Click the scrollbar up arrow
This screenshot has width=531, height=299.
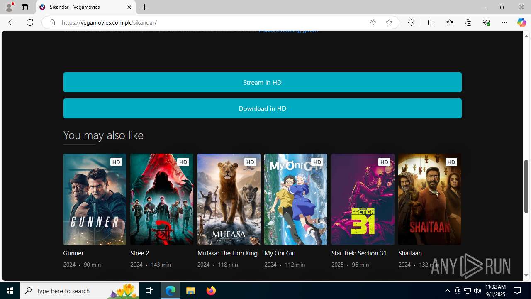526,36
